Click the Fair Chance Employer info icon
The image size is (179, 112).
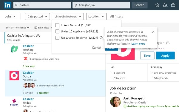tap(101, 38)
